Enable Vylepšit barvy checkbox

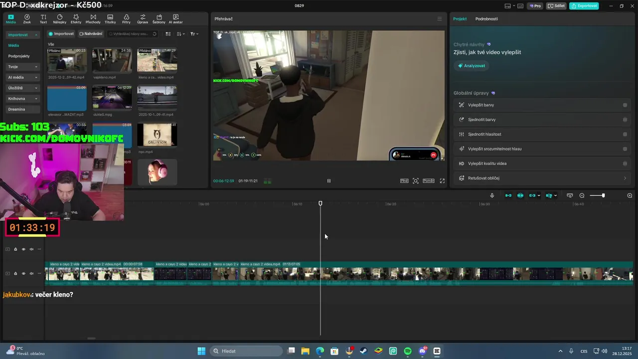(x=625, y=105)
